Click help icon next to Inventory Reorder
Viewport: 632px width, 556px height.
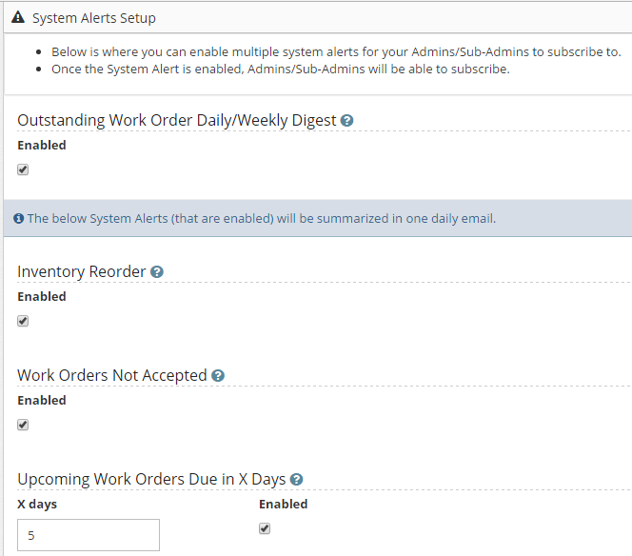coord(157,272)
